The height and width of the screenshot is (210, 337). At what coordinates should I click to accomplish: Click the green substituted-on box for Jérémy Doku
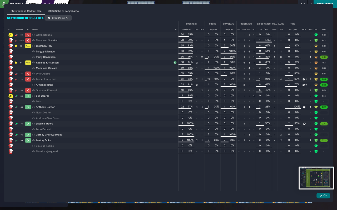click(28, 140)
